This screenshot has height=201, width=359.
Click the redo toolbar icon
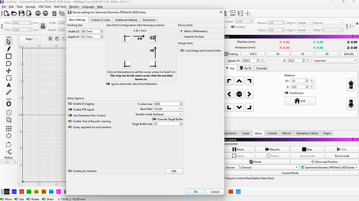[45, 14]
